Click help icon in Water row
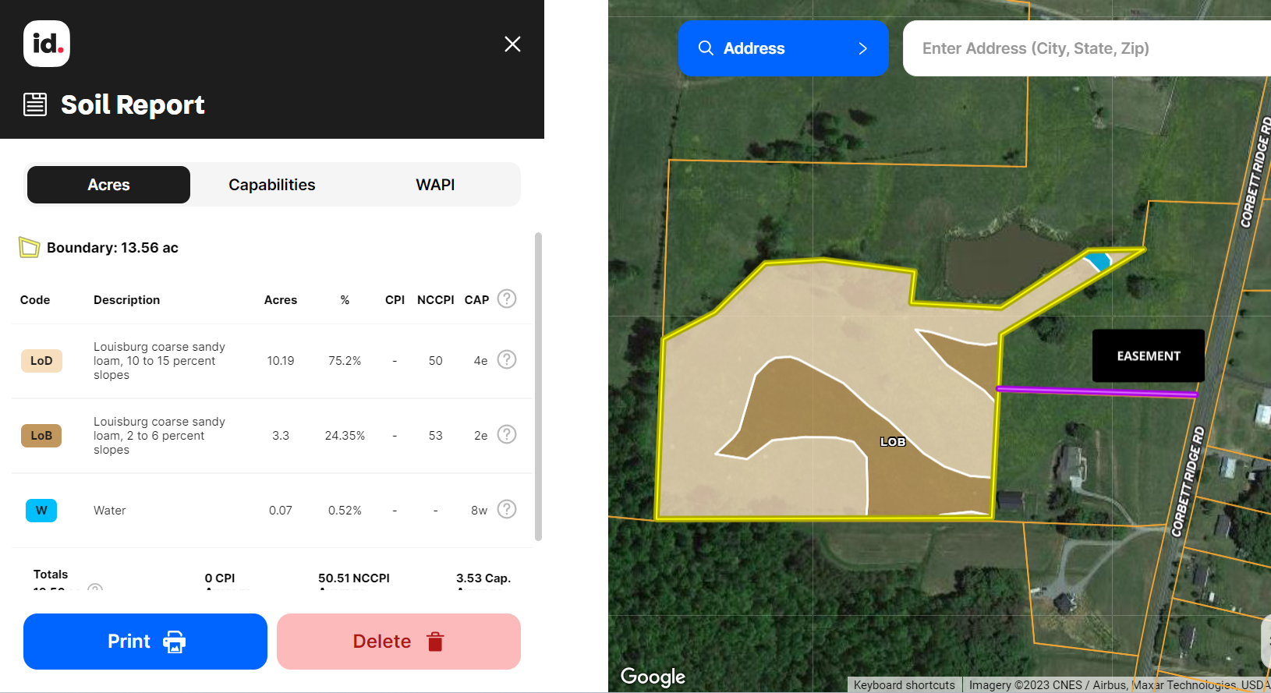 click(507, 509)
